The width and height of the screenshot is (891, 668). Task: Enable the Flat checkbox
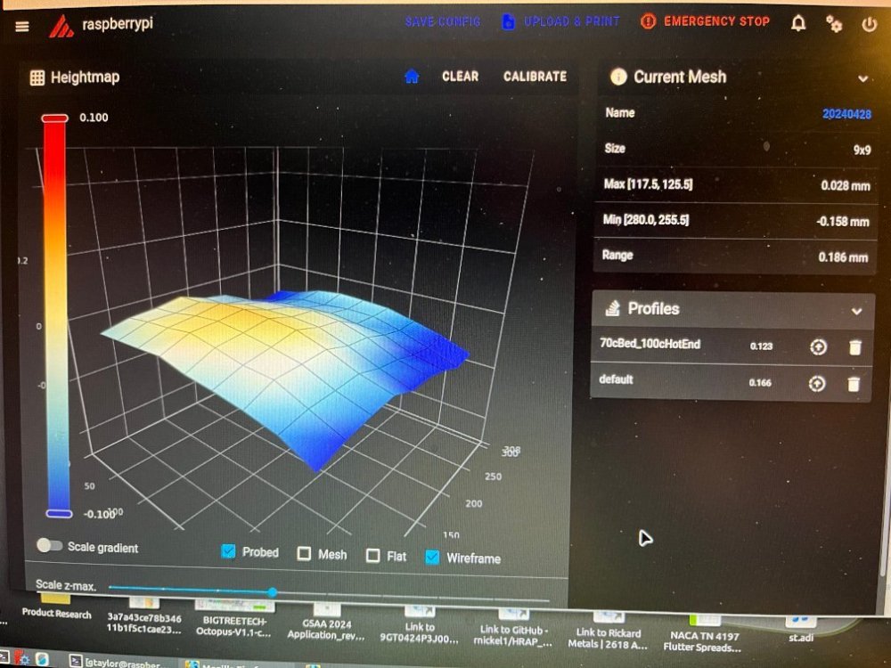pos(372,556)
